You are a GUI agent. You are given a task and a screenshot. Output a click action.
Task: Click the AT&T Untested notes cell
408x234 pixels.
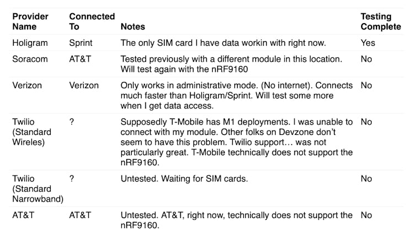click(236, 220)
